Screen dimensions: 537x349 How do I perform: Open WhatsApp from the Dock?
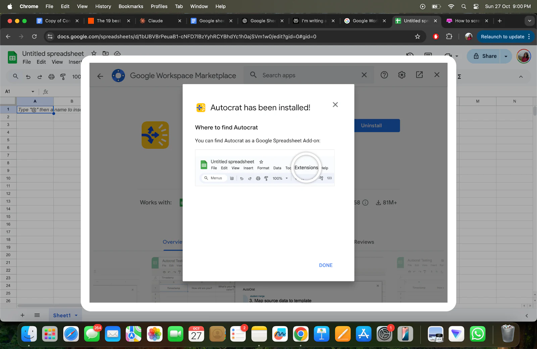(478, 334)
